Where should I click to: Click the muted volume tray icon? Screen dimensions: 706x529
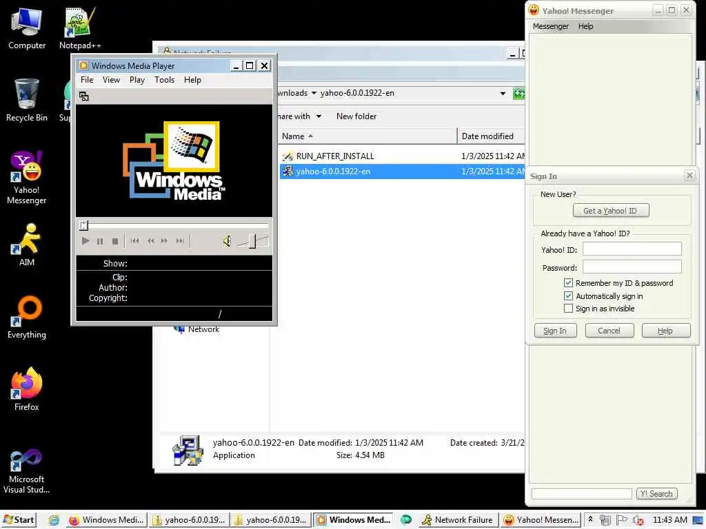point(638,521)
